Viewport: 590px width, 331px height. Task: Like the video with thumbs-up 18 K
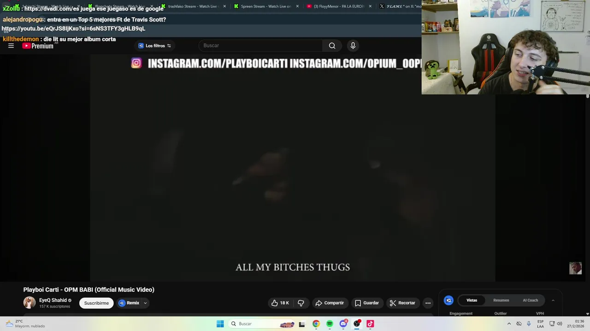(x=280, y=303)
